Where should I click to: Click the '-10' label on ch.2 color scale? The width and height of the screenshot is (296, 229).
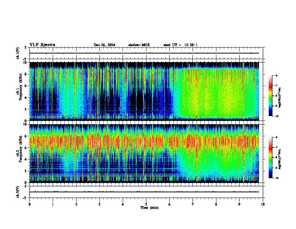tap(277, 178)
